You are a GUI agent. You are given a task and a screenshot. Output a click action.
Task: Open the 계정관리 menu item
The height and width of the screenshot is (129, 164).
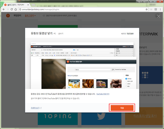pyautogui.click(x=17, y=16)
